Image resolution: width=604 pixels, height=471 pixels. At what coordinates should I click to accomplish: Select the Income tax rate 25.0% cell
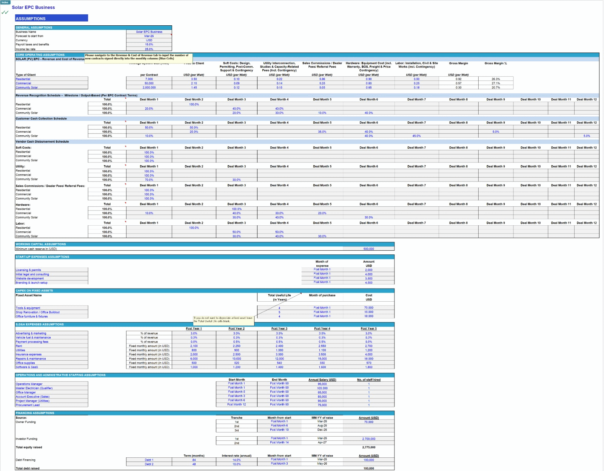(x=148, y=48)
